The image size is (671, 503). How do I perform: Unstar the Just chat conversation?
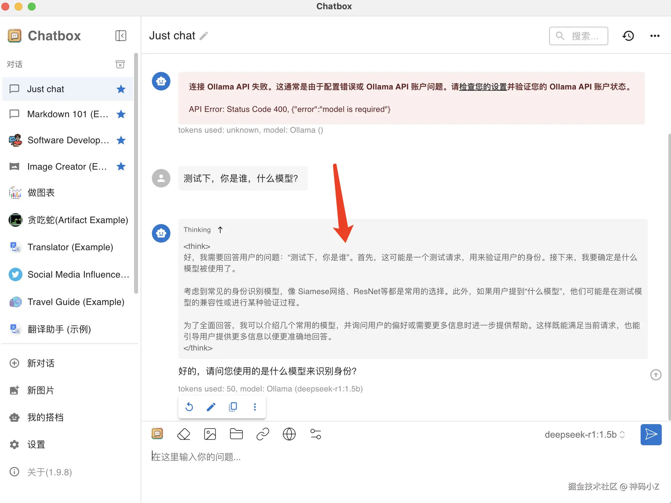[x=121, y=89]
